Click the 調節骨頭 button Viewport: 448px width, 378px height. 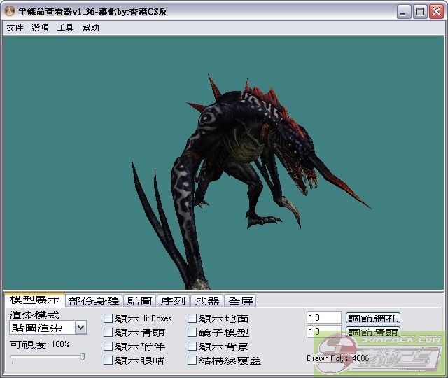click(x=373, y=332)
